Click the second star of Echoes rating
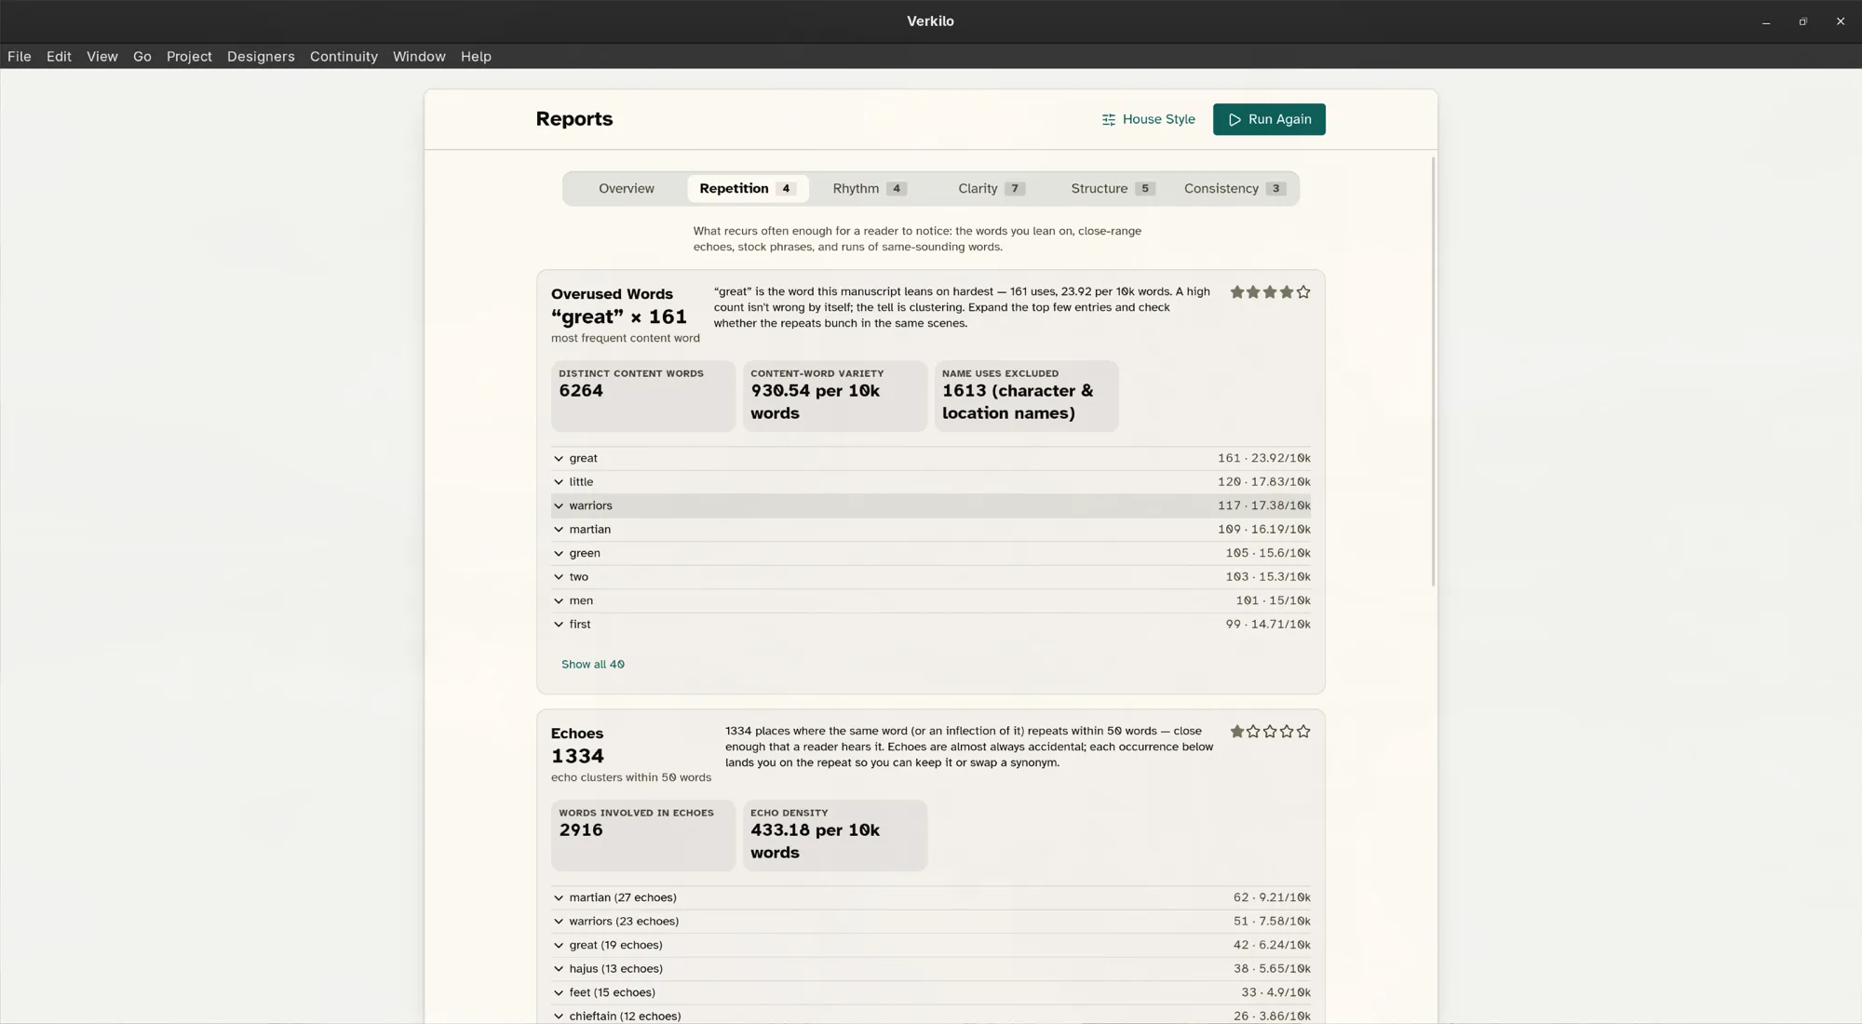Viewport: 1862px width, 1024px height. point(1253,732)
